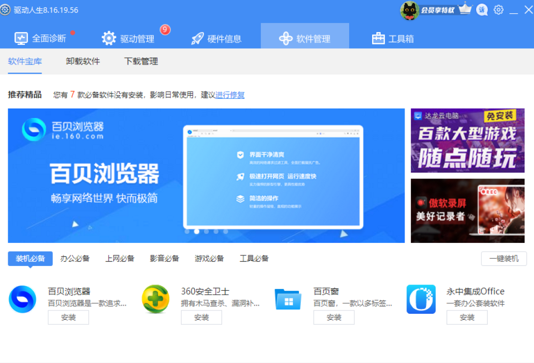Open the cat avatar user profile
534x363 pixels.
[x=409, y=11]
